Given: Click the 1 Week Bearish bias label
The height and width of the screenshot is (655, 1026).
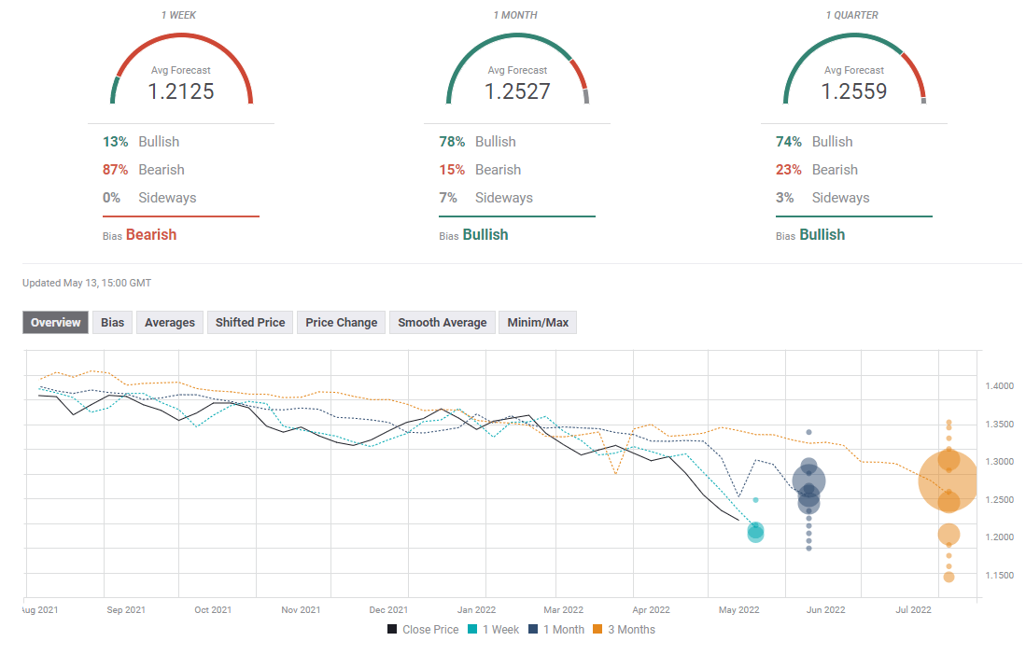Looking at the screenshot, I should point(150,235).
